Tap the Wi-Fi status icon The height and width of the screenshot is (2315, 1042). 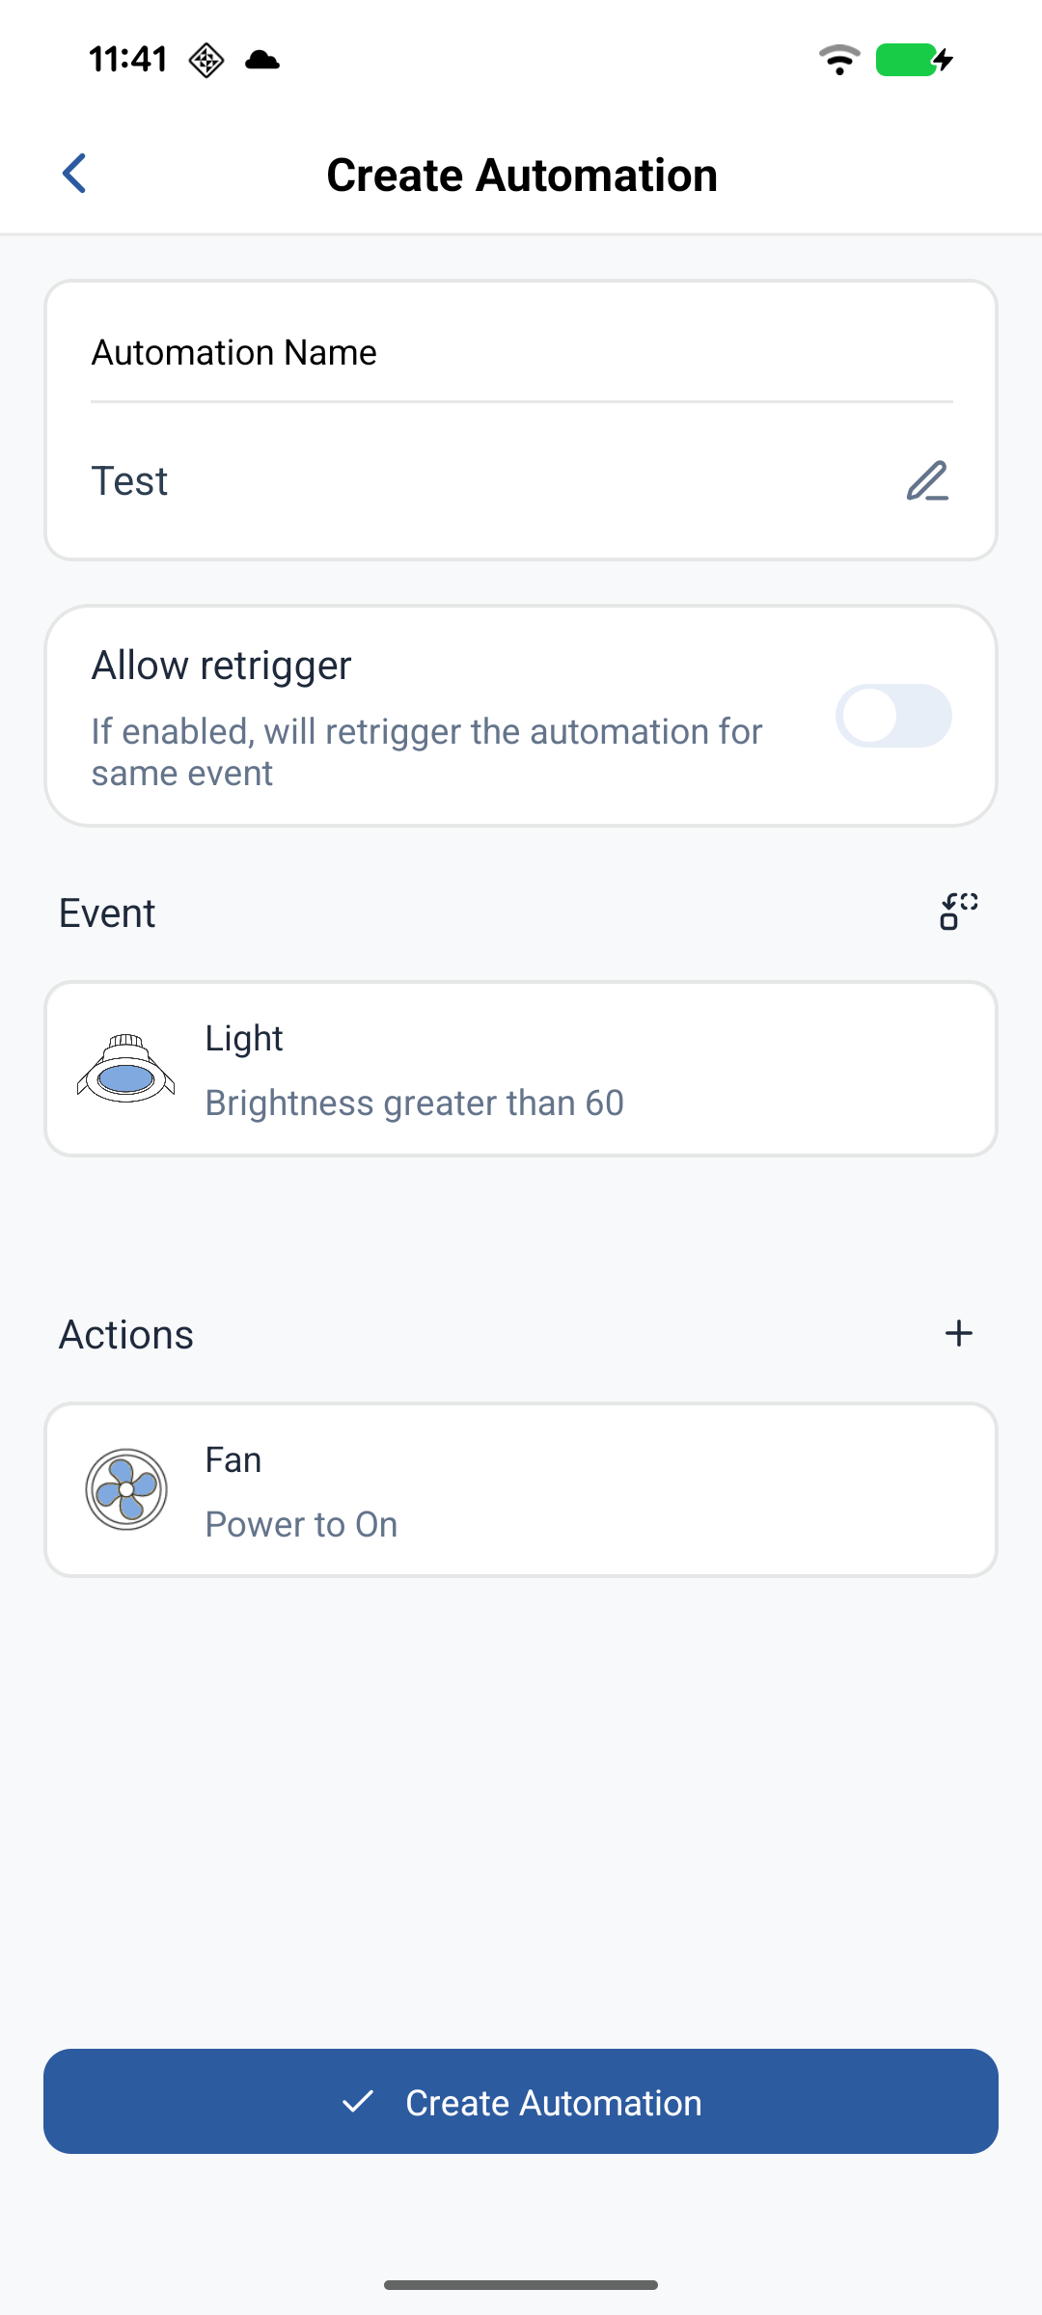click(839, 60)
